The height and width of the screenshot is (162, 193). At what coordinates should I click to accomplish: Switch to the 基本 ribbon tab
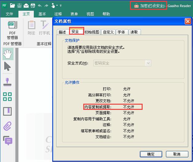(x=42, y=14)
